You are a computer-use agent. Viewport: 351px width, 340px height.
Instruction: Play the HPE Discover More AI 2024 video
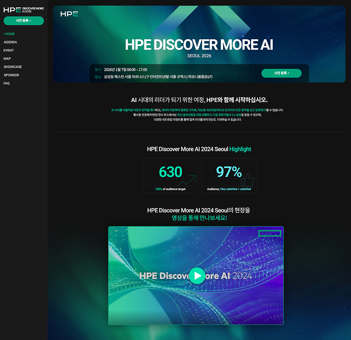pyautogui.click(x=197, y=276)
